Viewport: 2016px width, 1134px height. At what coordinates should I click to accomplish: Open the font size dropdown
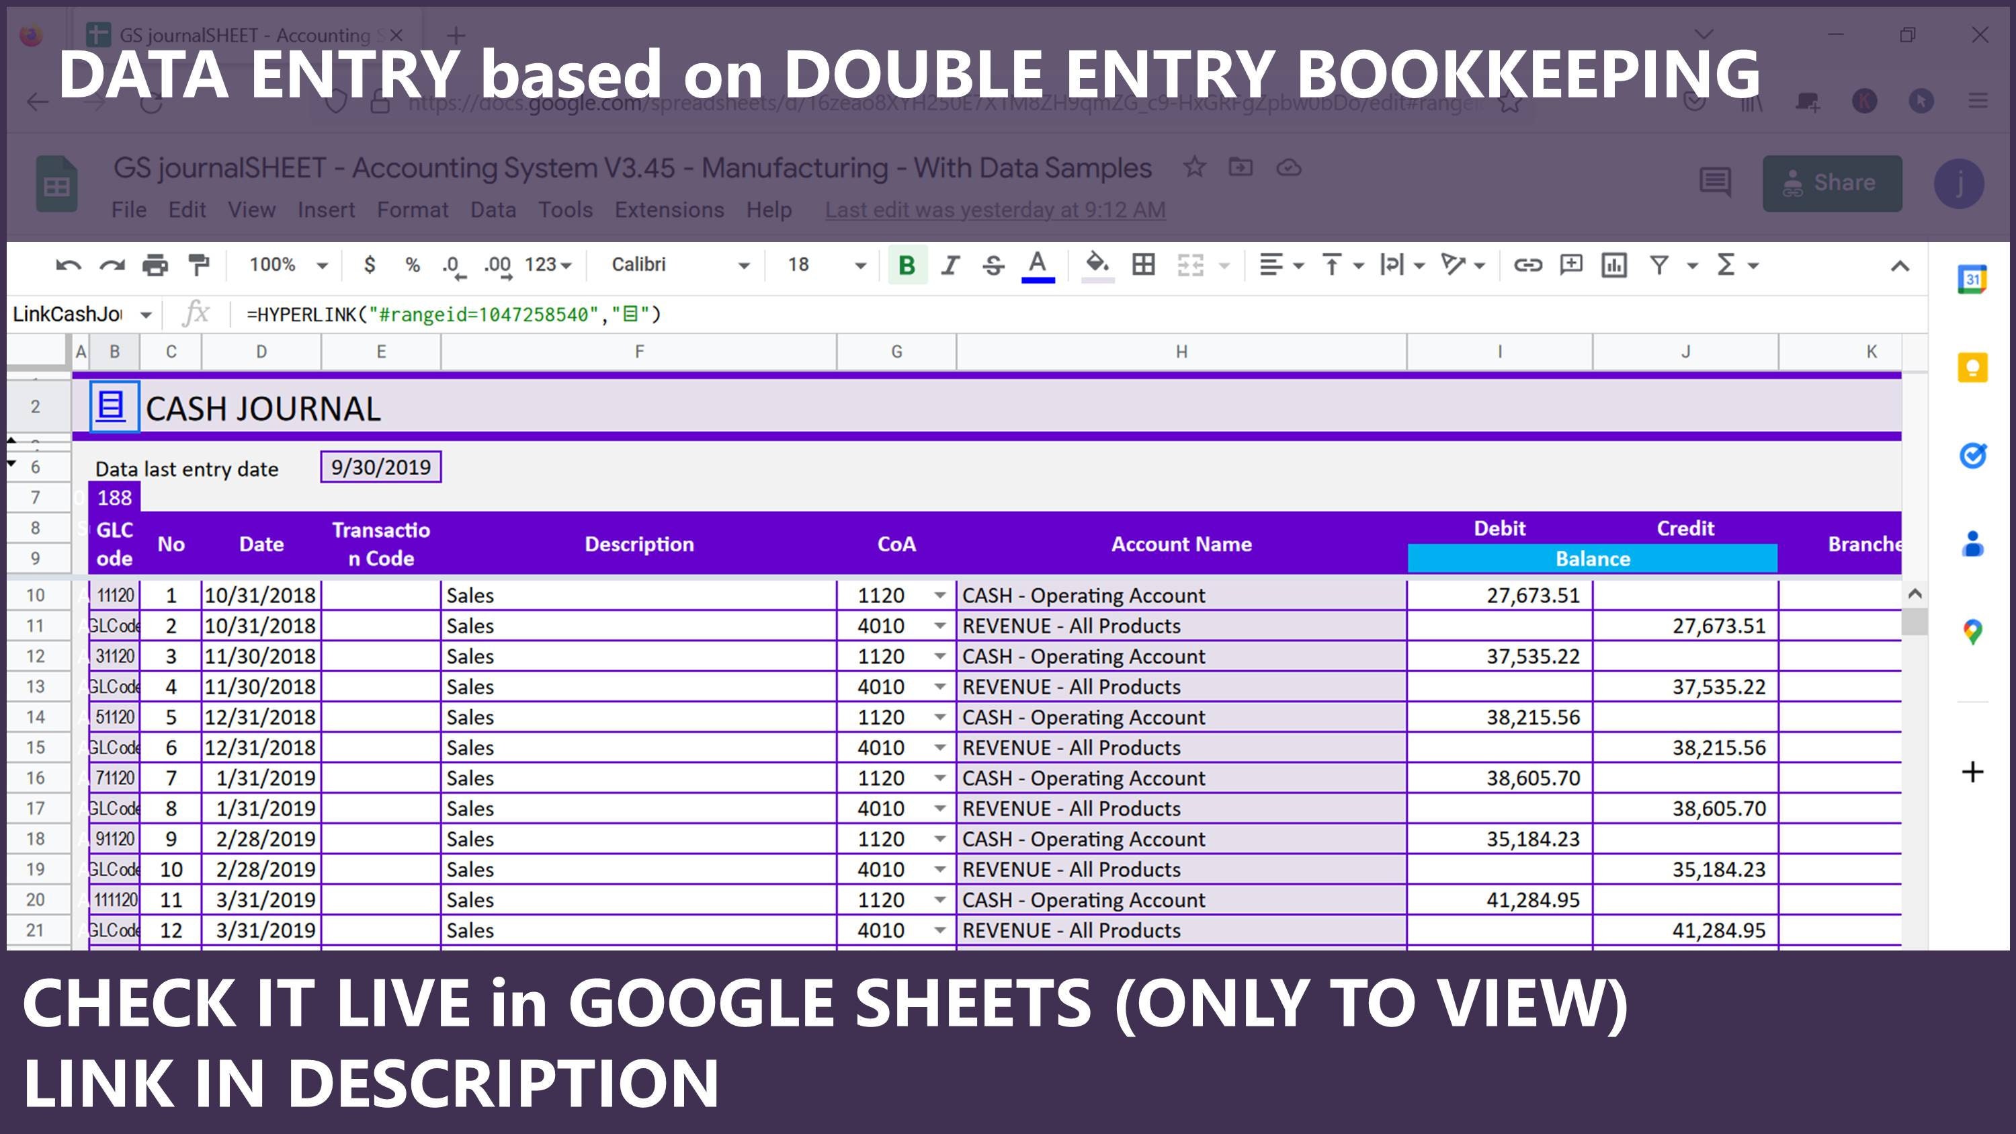click(x=859, y=266)
